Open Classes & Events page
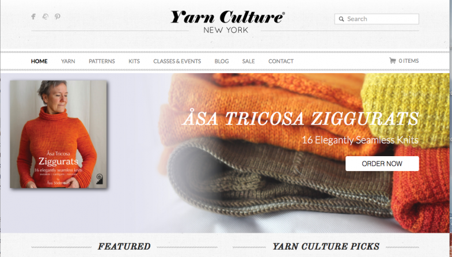Screen dimensions: 452x257 tap(177, 61)
